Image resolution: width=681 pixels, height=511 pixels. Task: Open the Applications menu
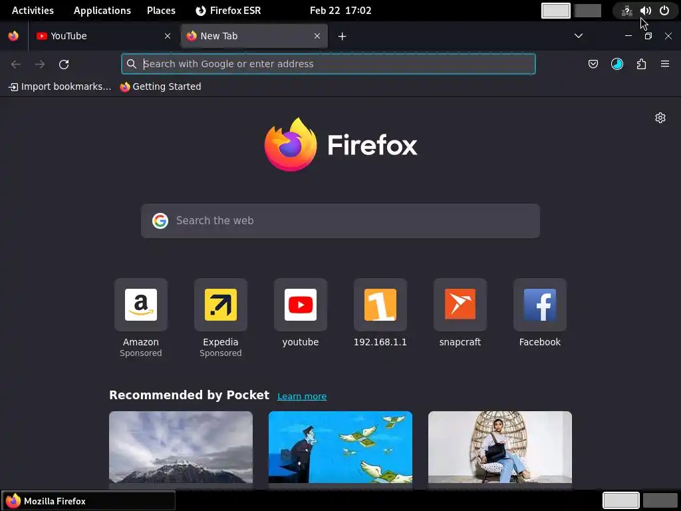coord(102,11)
